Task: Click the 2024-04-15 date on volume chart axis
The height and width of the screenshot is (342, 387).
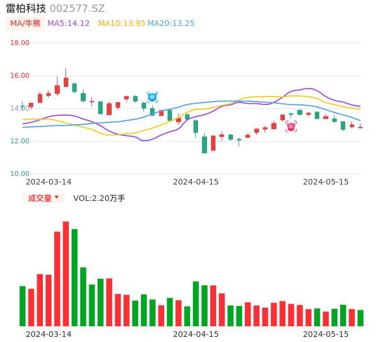Action: 196,334
